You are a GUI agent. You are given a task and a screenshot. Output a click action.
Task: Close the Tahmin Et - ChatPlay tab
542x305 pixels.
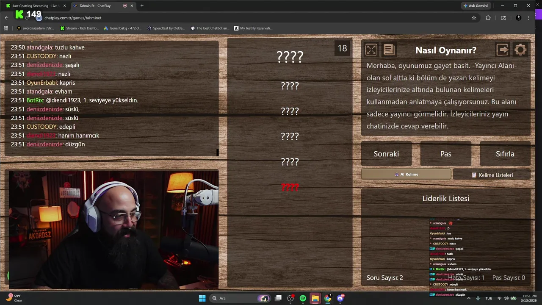tap(132, 6)
